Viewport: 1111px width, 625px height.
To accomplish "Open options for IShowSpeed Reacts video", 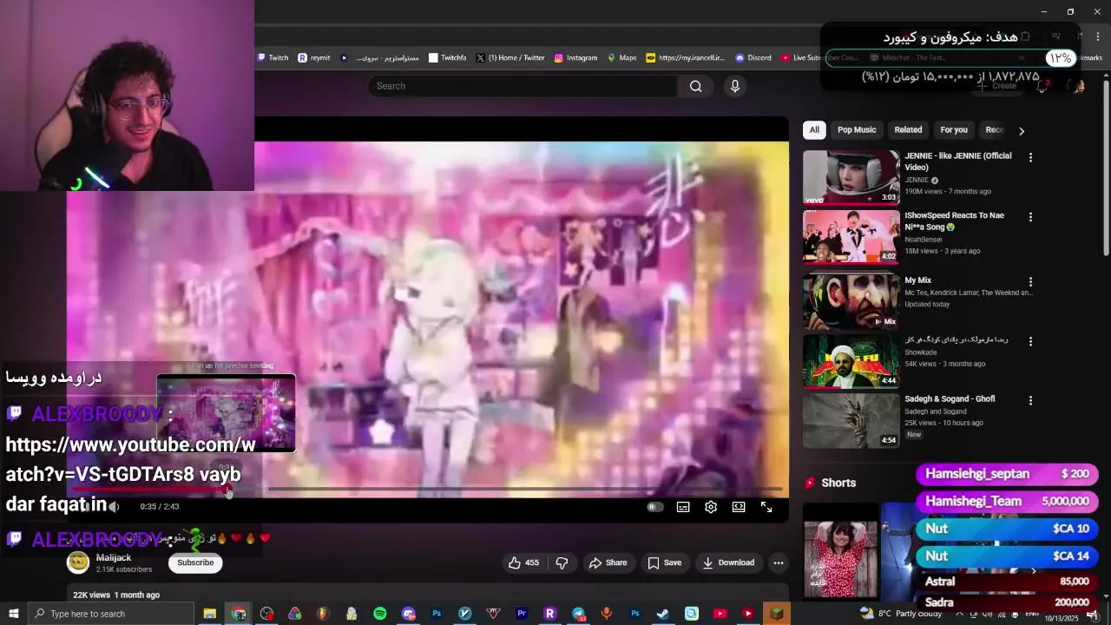I will point(1030,217).
